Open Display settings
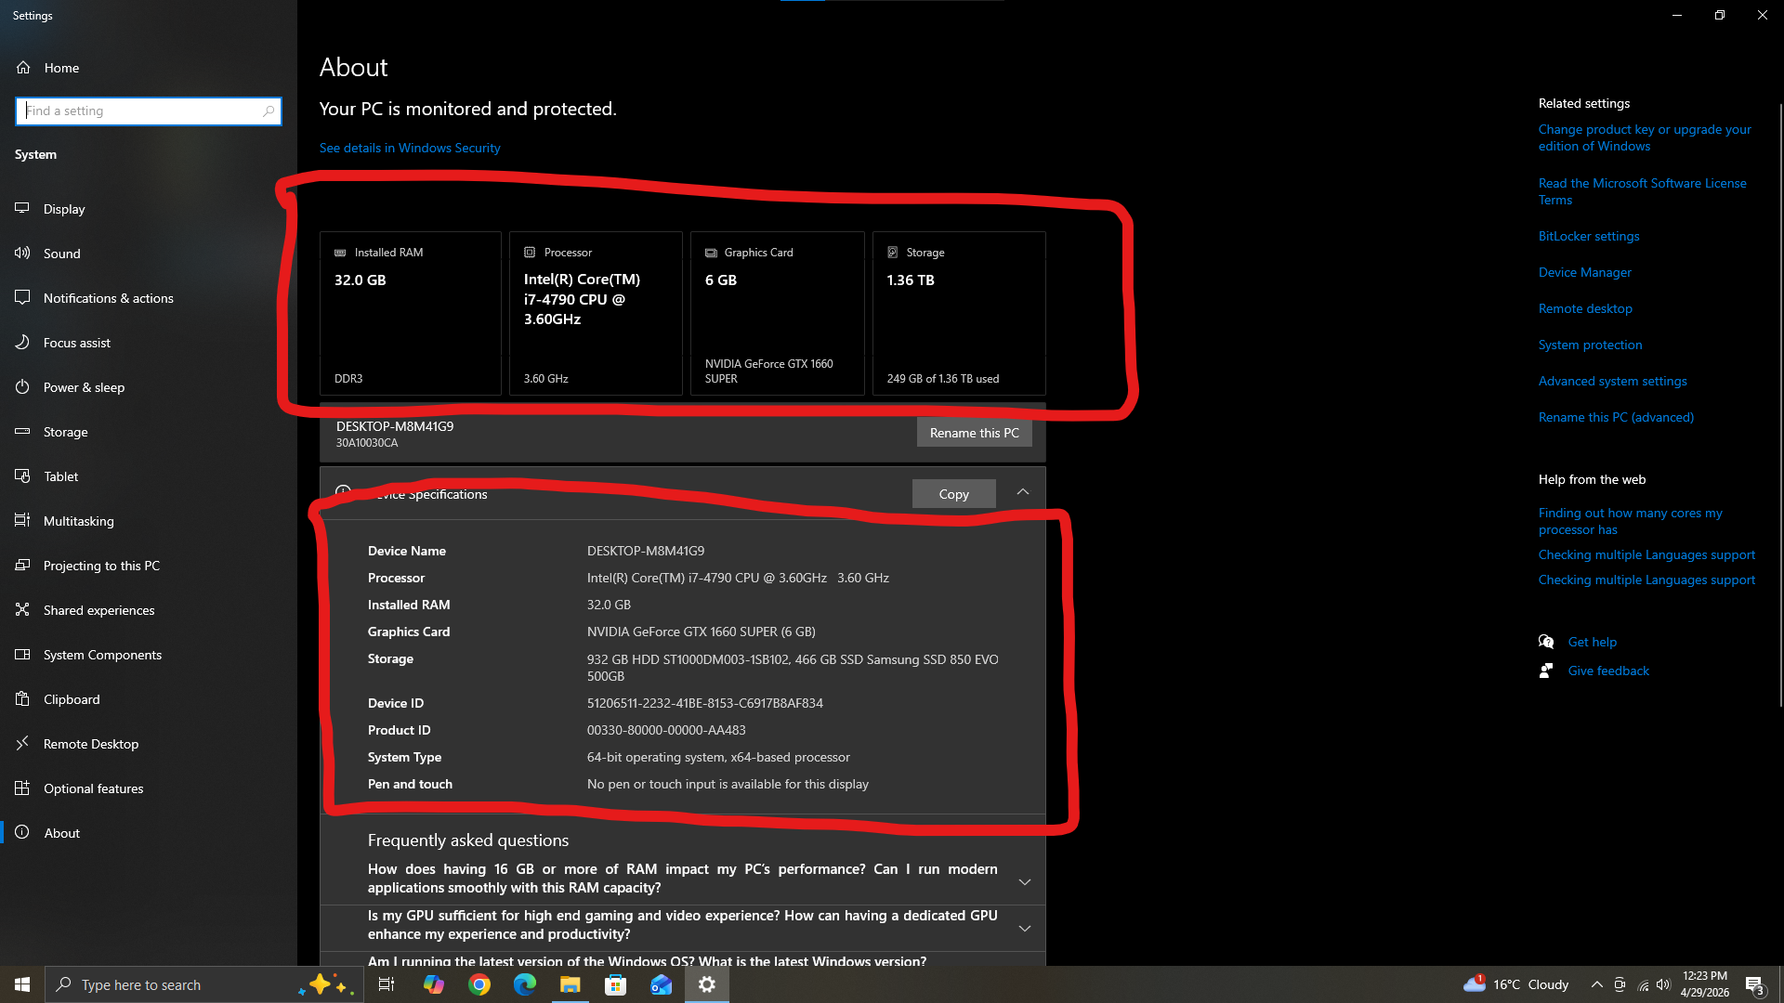1784x1003 pixels. (x=149, y=209)
